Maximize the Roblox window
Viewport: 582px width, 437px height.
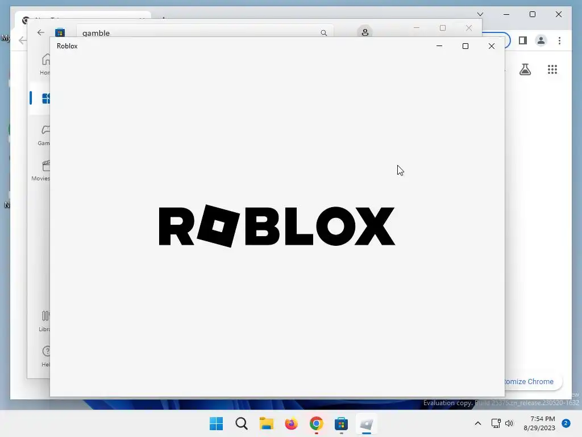[x=465, y=46]
